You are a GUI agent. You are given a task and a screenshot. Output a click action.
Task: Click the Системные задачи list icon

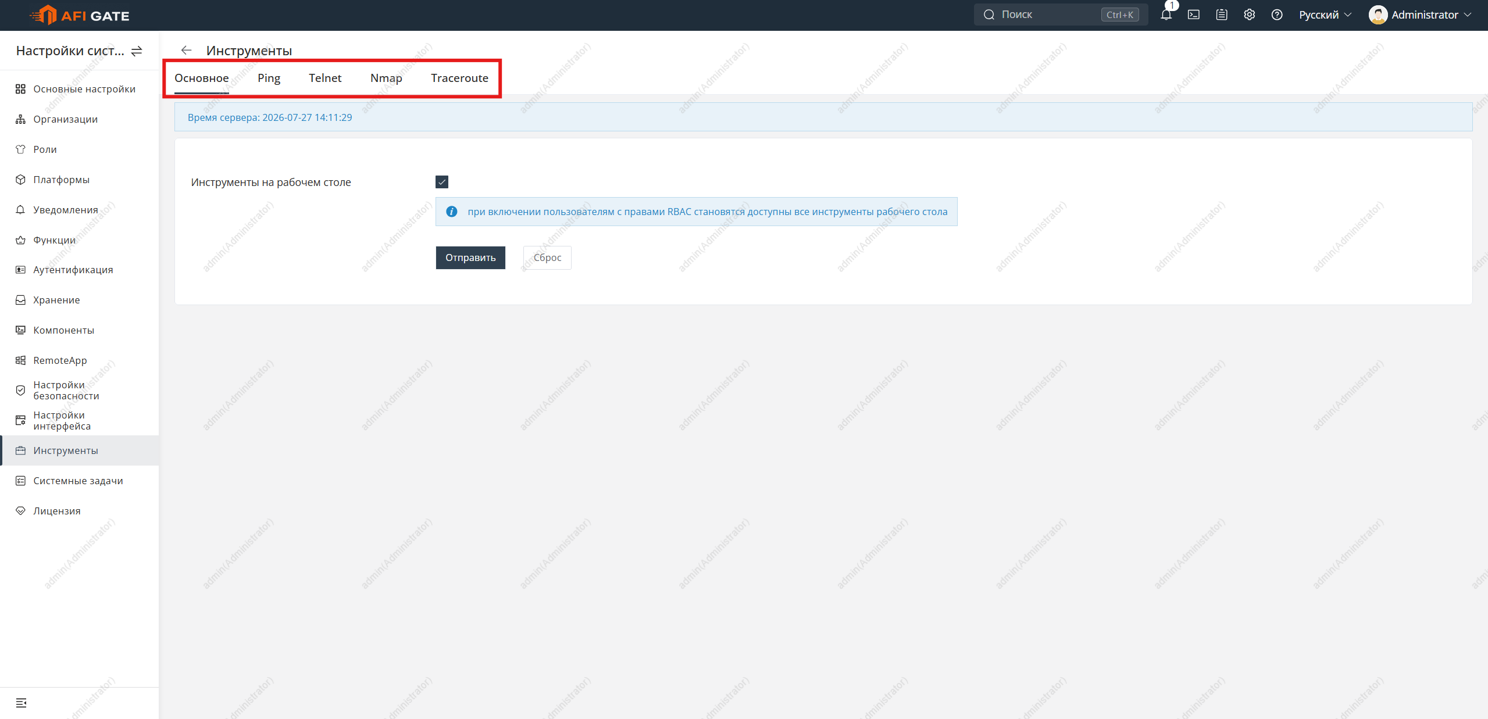(x=20, y=481)
